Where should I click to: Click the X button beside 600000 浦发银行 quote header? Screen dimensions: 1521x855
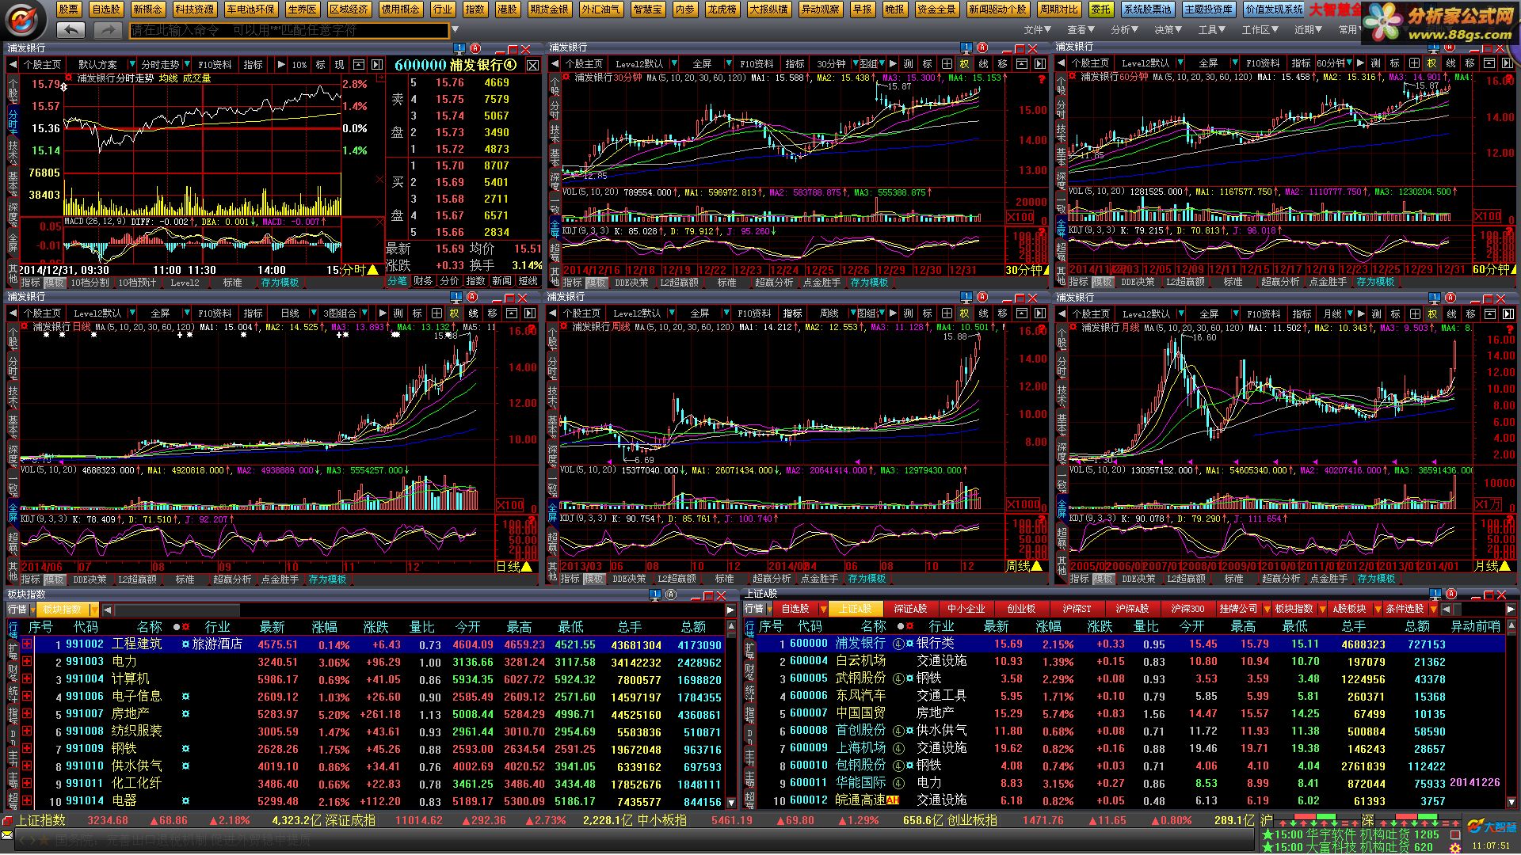click(532, 65)
